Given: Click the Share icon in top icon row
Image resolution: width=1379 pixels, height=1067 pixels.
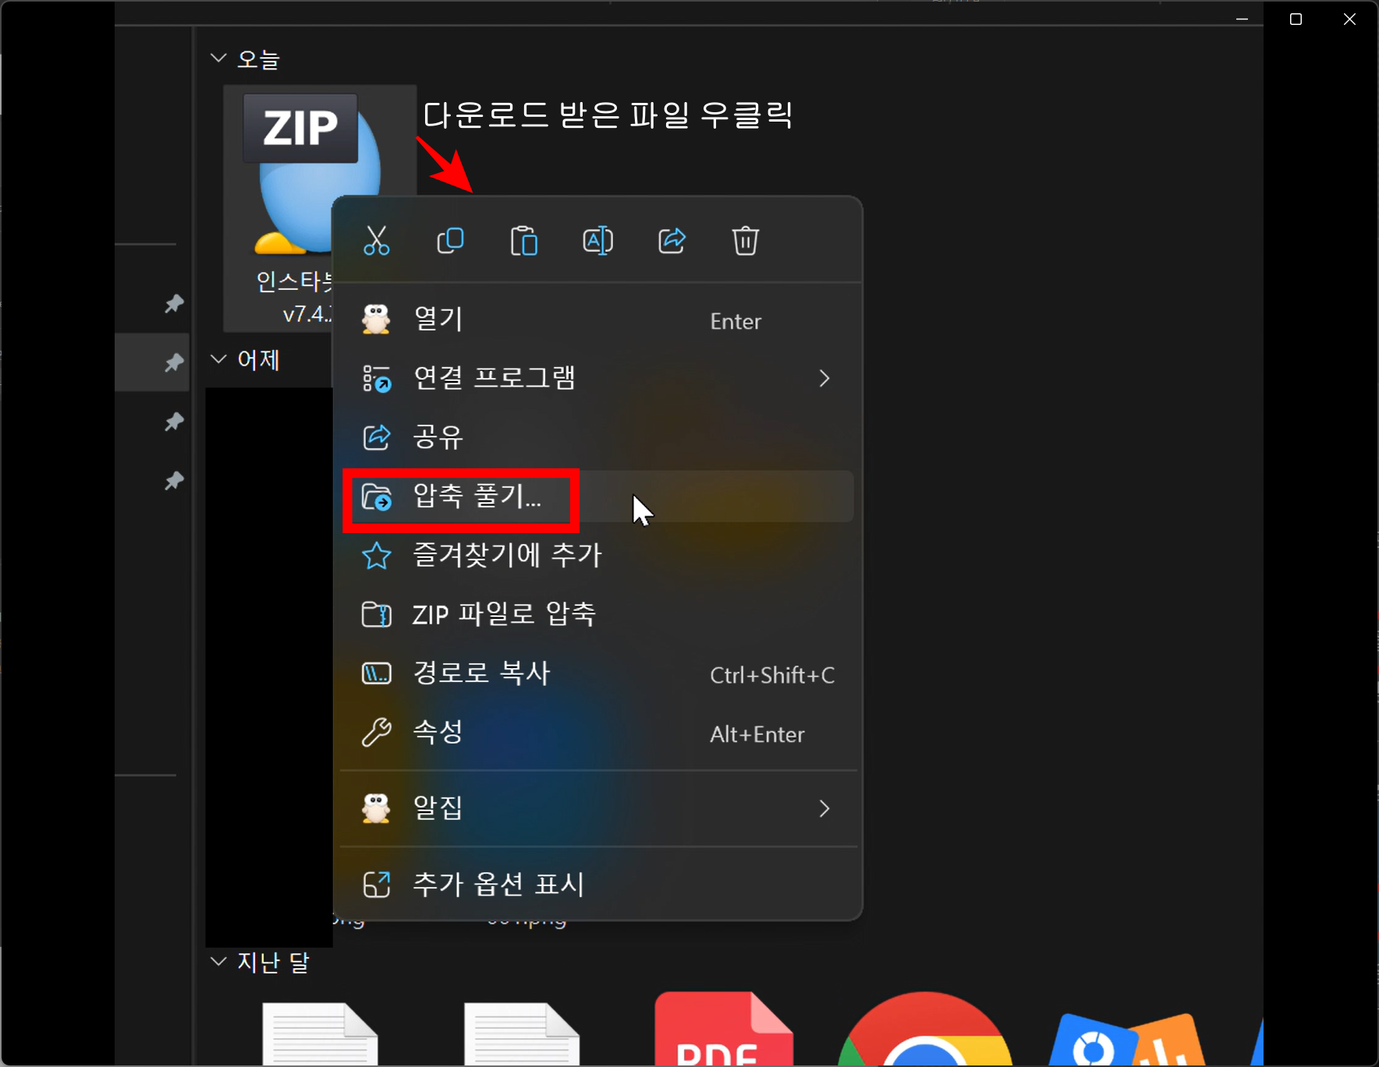Looking at the screenshot, I should [x=672, y=241].
